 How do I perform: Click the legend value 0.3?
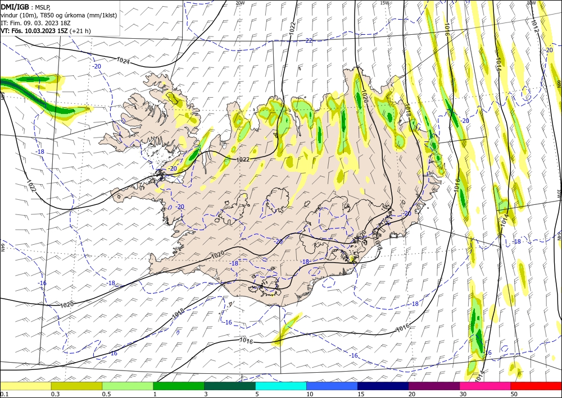55,394
